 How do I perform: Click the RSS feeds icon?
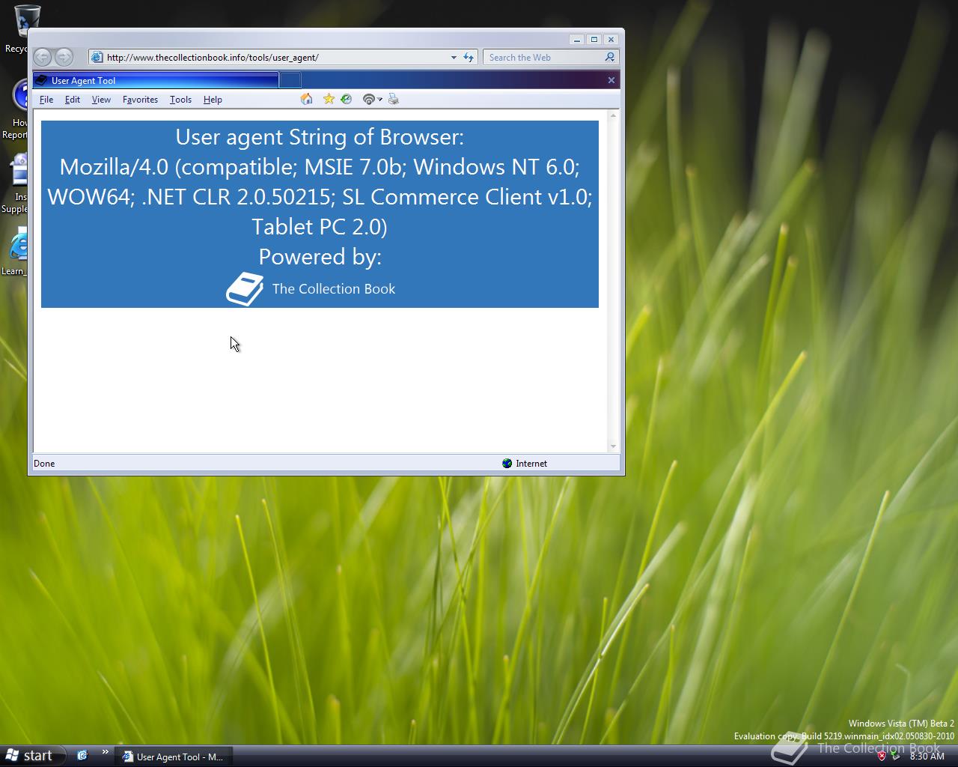tap(368, 99)
